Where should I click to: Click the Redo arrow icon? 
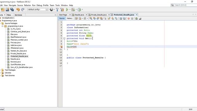[x=23, y=10]
